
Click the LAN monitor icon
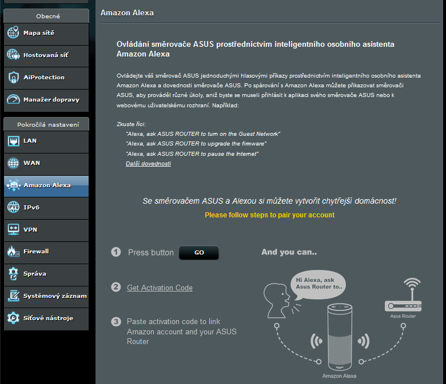tap(13, 141)
